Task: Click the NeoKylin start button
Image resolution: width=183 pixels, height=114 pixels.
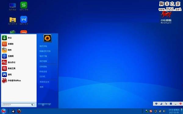Action: 4,111
